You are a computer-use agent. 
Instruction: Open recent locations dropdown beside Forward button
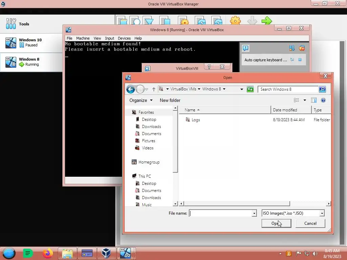146,89
